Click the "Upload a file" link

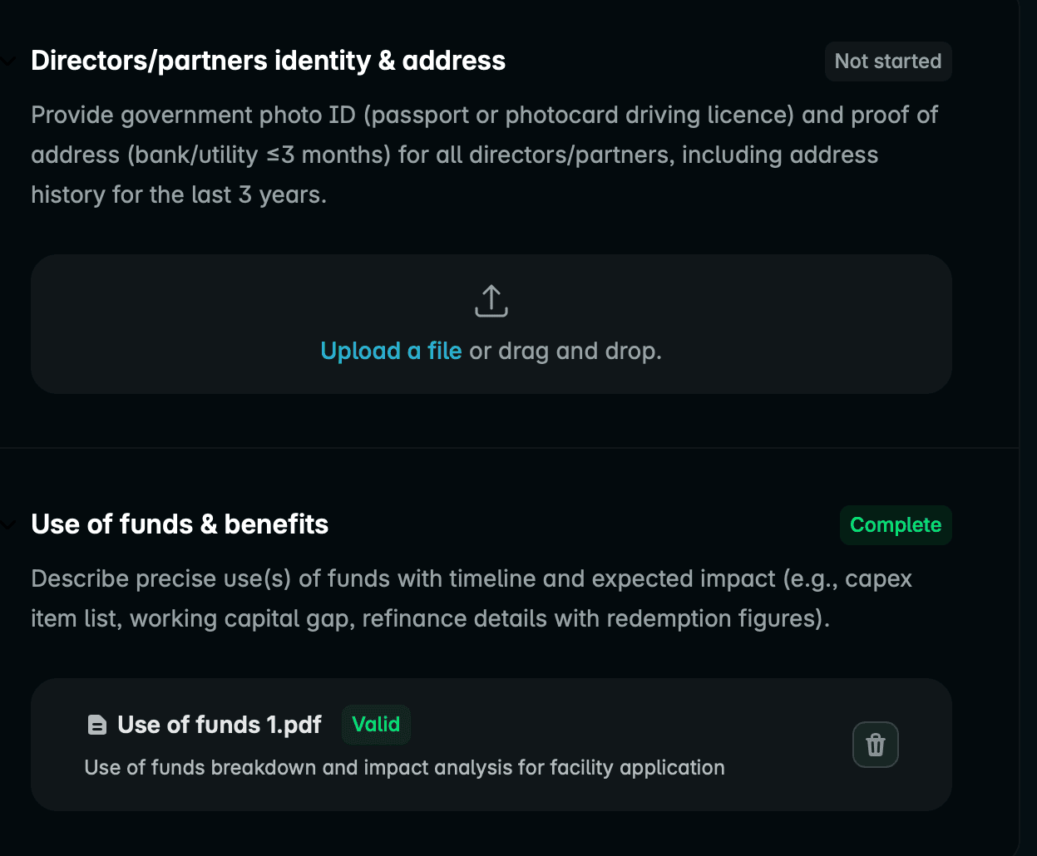pos(391,352)
